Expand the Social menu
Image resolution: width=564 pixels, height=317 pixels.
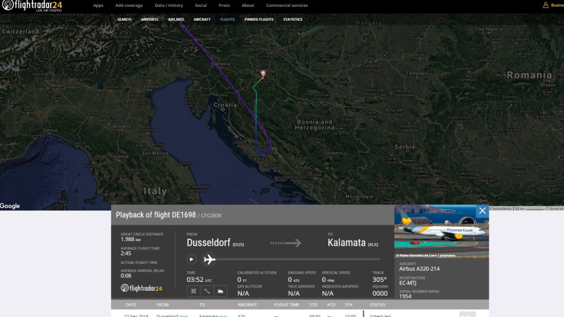pos(201,6)
